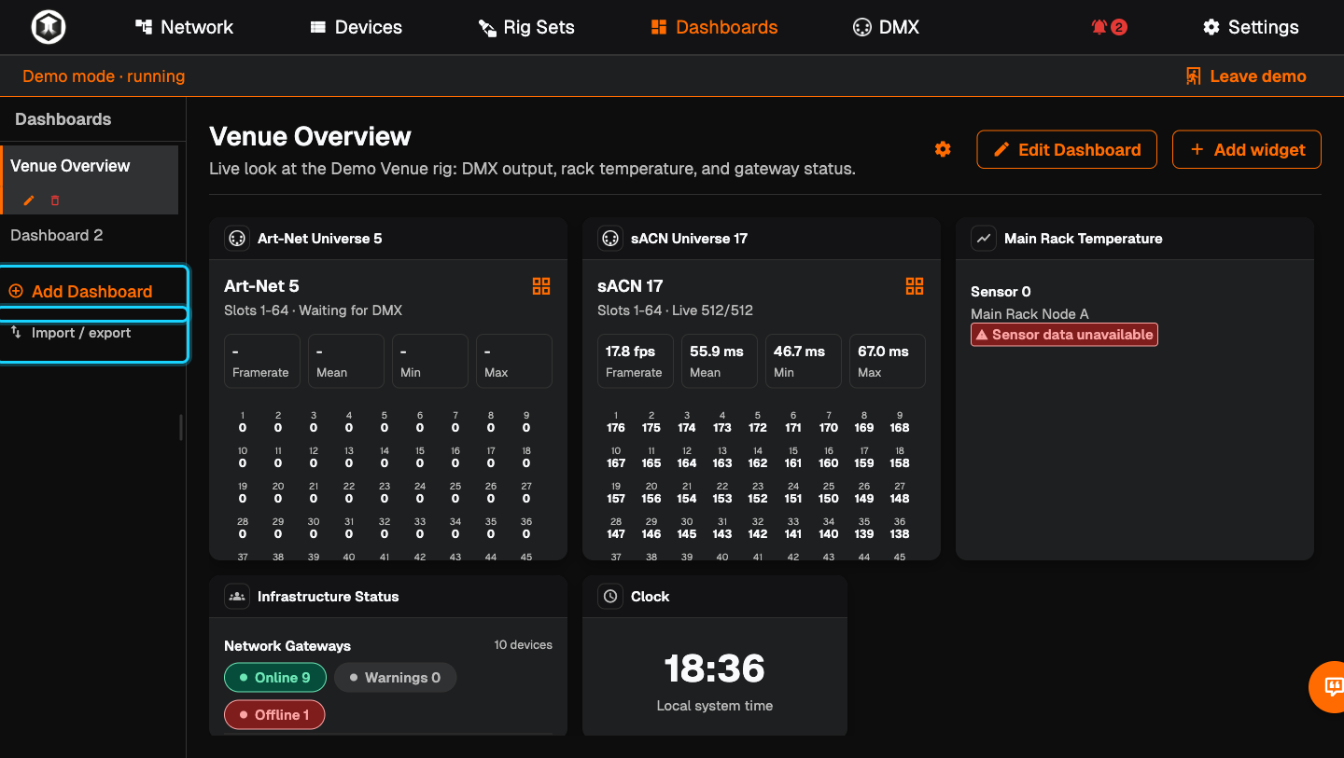Click the 46.7 ms Min stat

(x=804, y=361)
